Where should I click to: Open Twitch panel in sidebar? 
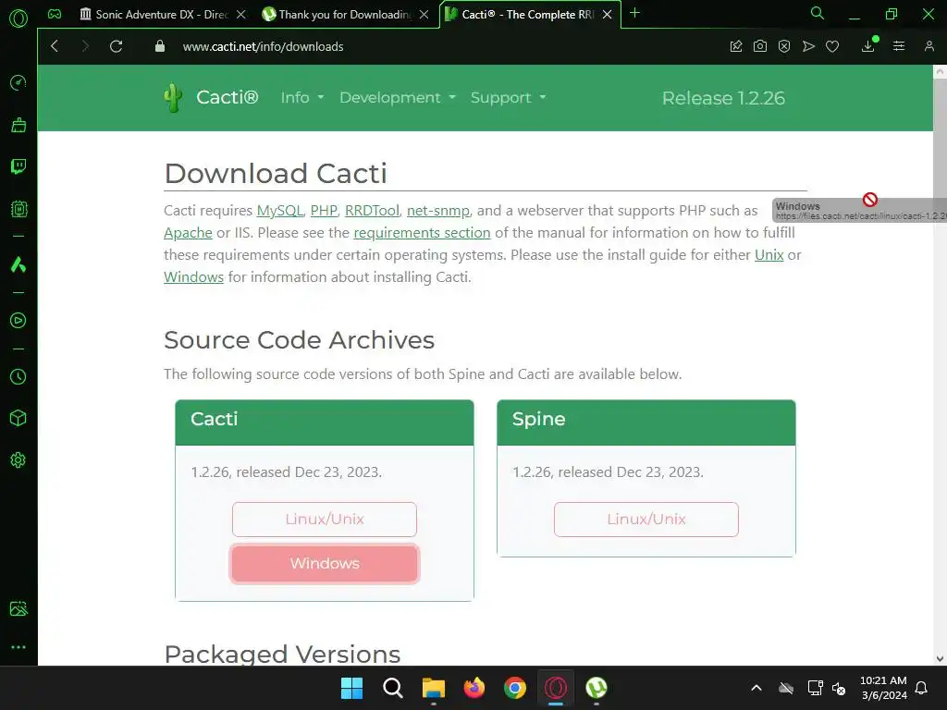pos(18,166)
